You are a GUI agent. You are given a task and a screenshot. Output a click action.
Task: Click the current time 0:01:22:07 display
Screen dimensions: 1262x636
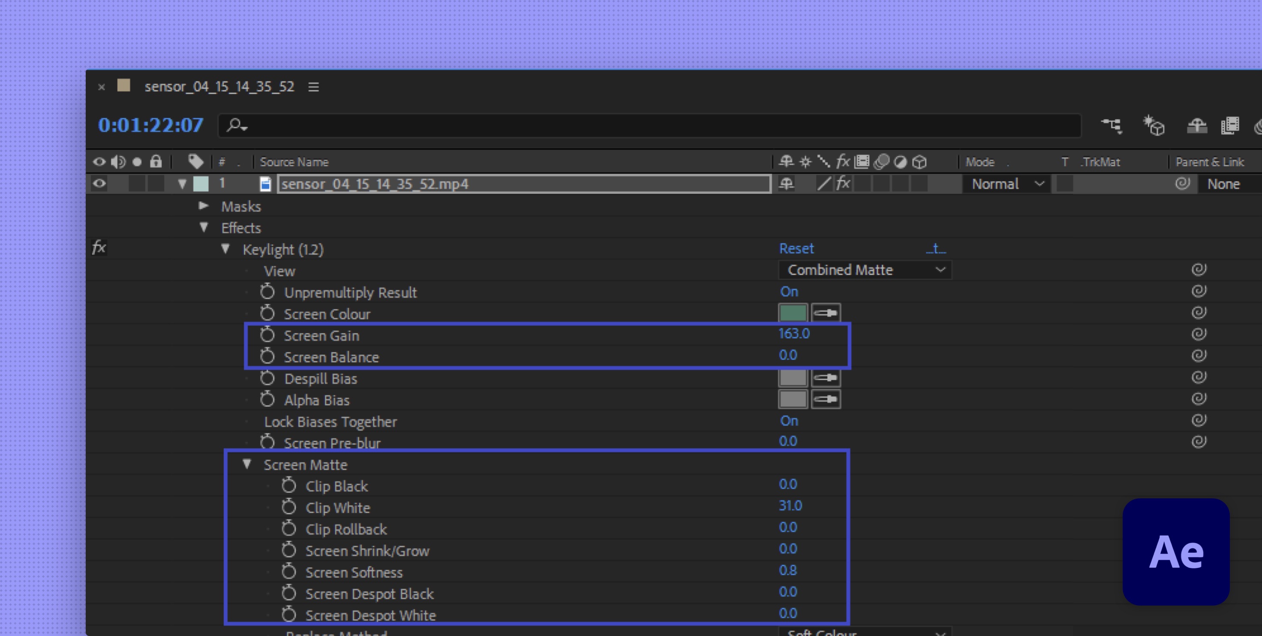click(x=150, y=125)
